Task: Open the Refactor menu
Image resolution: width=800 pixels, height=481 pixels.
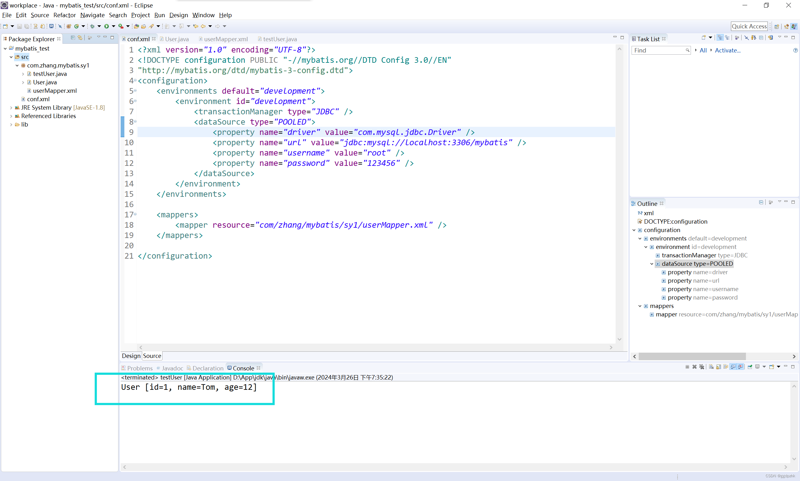Action: [x=65, y=15]
